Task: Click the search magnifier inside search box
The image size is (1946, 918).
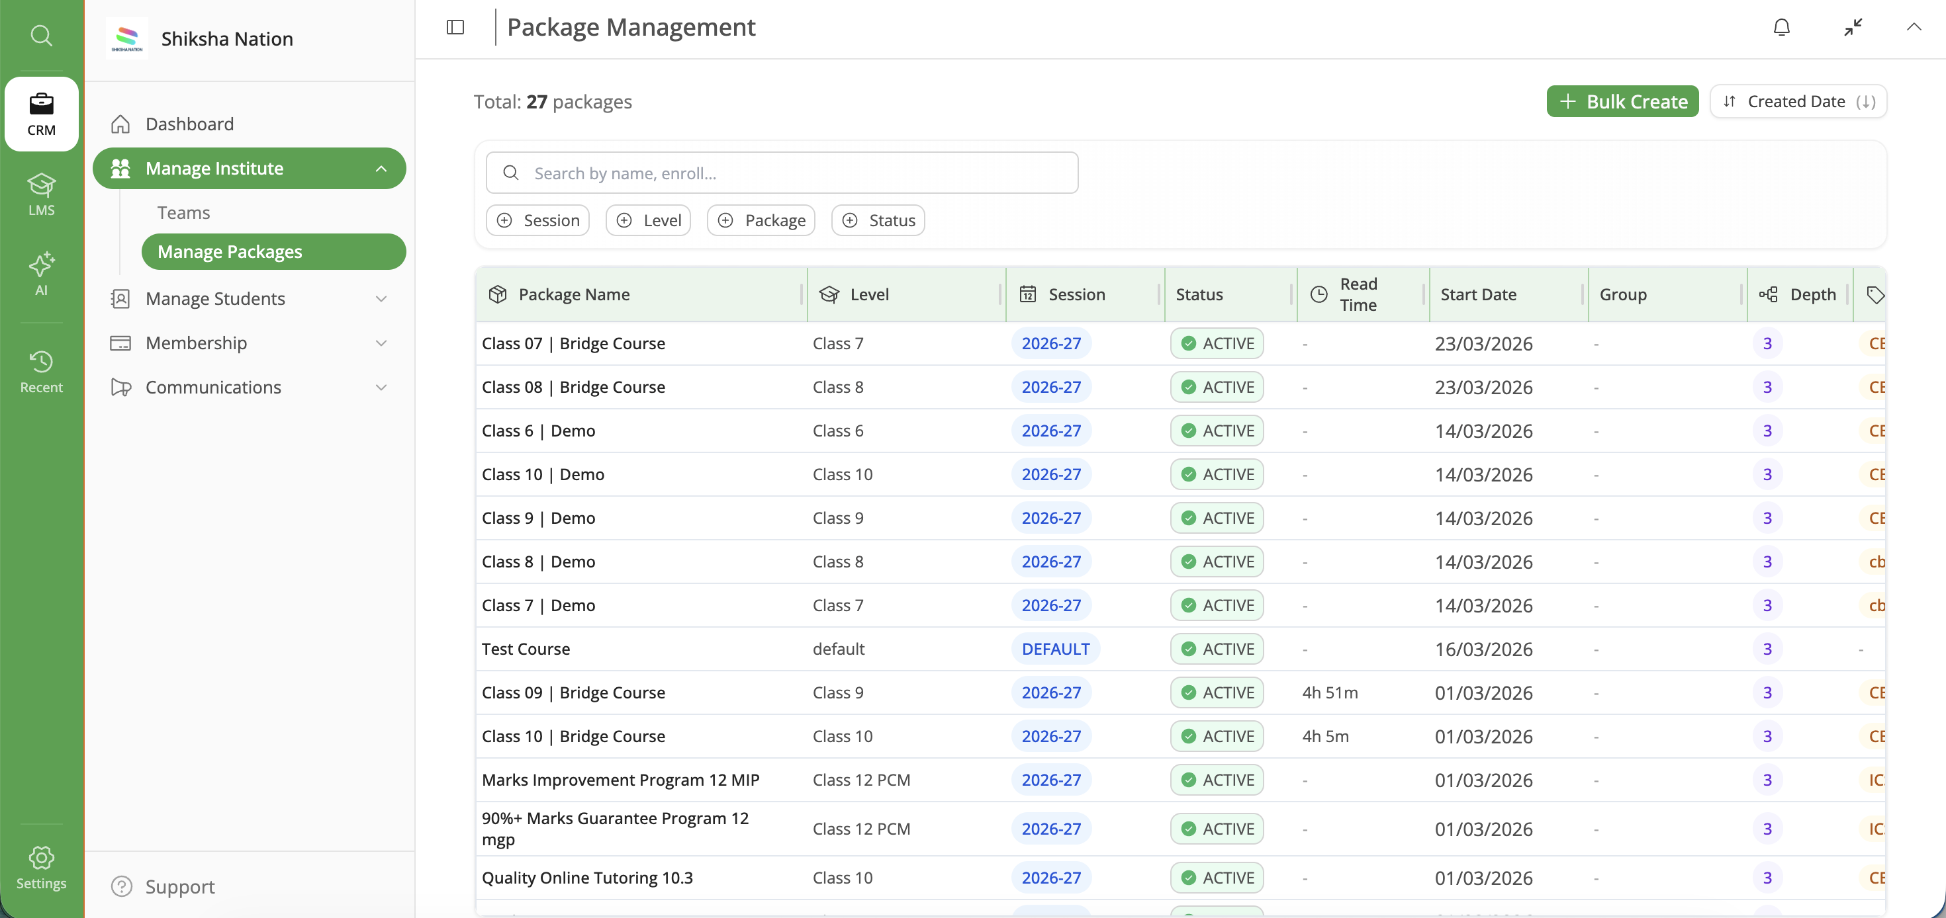Action: [x=511, y=173]
